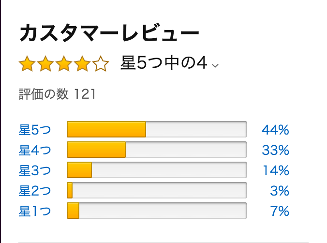Open the 星5つ reviews link
This screenshot has width=327, height=243.
(35, 130)
